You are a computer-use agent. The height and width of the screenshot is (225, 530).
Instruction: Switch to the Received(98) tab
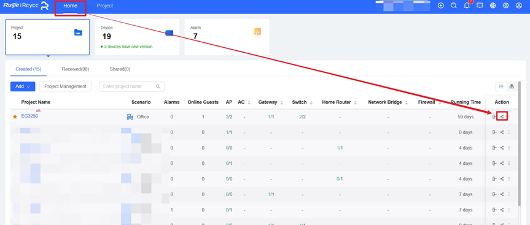[x=76, y=69]
